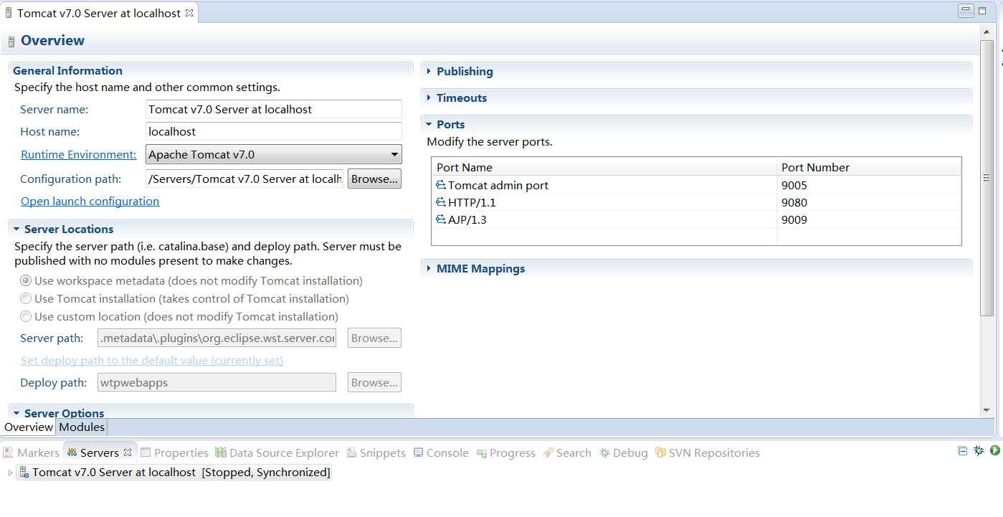Image resolution: width=1003 pixels, height=517 pixels.
Task: Select Use workspace metadata radio option
Action: 26,280
